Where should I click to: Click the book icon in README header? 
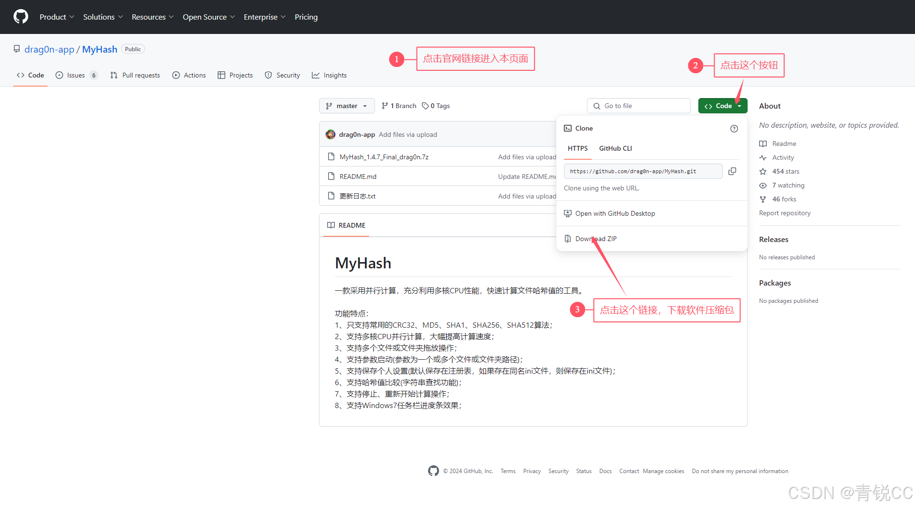[331, 225]
